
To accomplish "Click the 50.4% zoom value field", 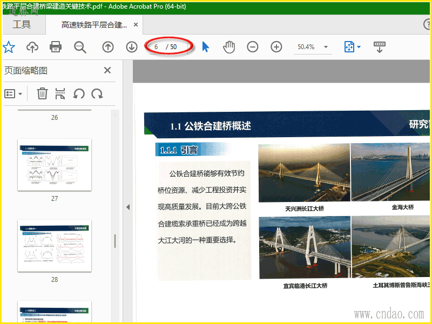I will (306, 47).
